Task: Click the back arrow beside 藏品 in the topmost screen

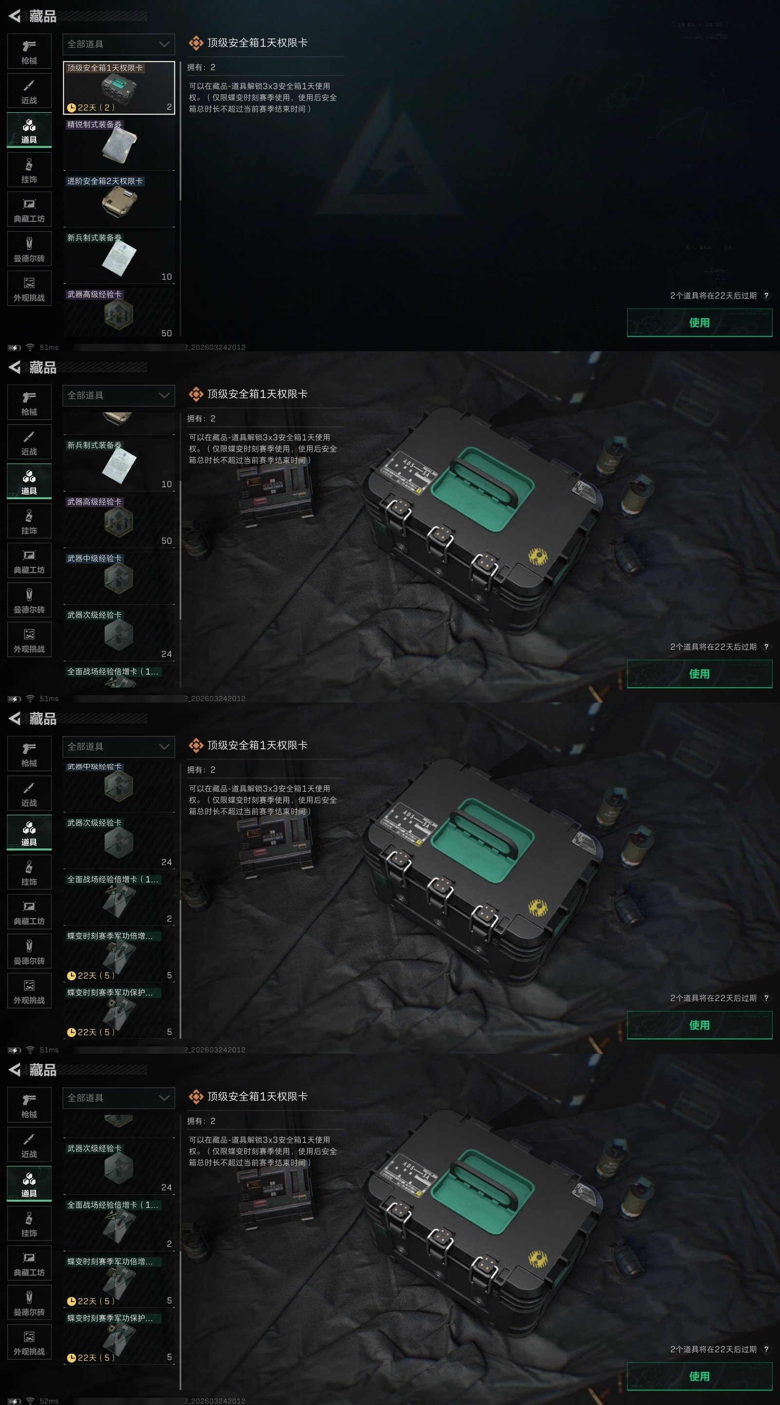Action: point(15,17)
